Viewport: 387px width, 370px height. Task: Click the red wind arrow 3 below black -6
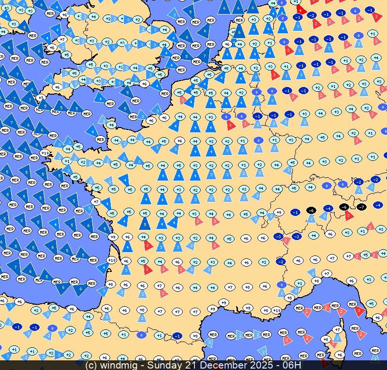click(x=349, y=216)
